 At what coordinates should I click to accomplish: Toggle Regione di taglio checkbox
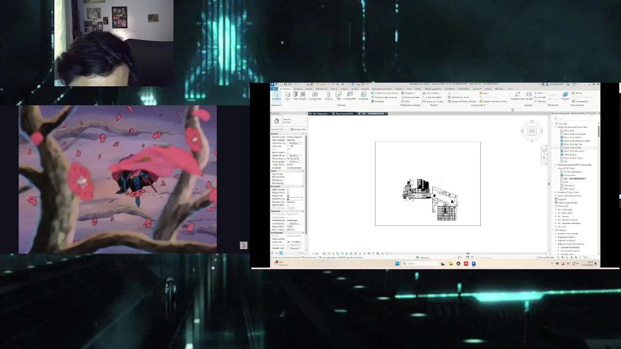coord(288,205)
